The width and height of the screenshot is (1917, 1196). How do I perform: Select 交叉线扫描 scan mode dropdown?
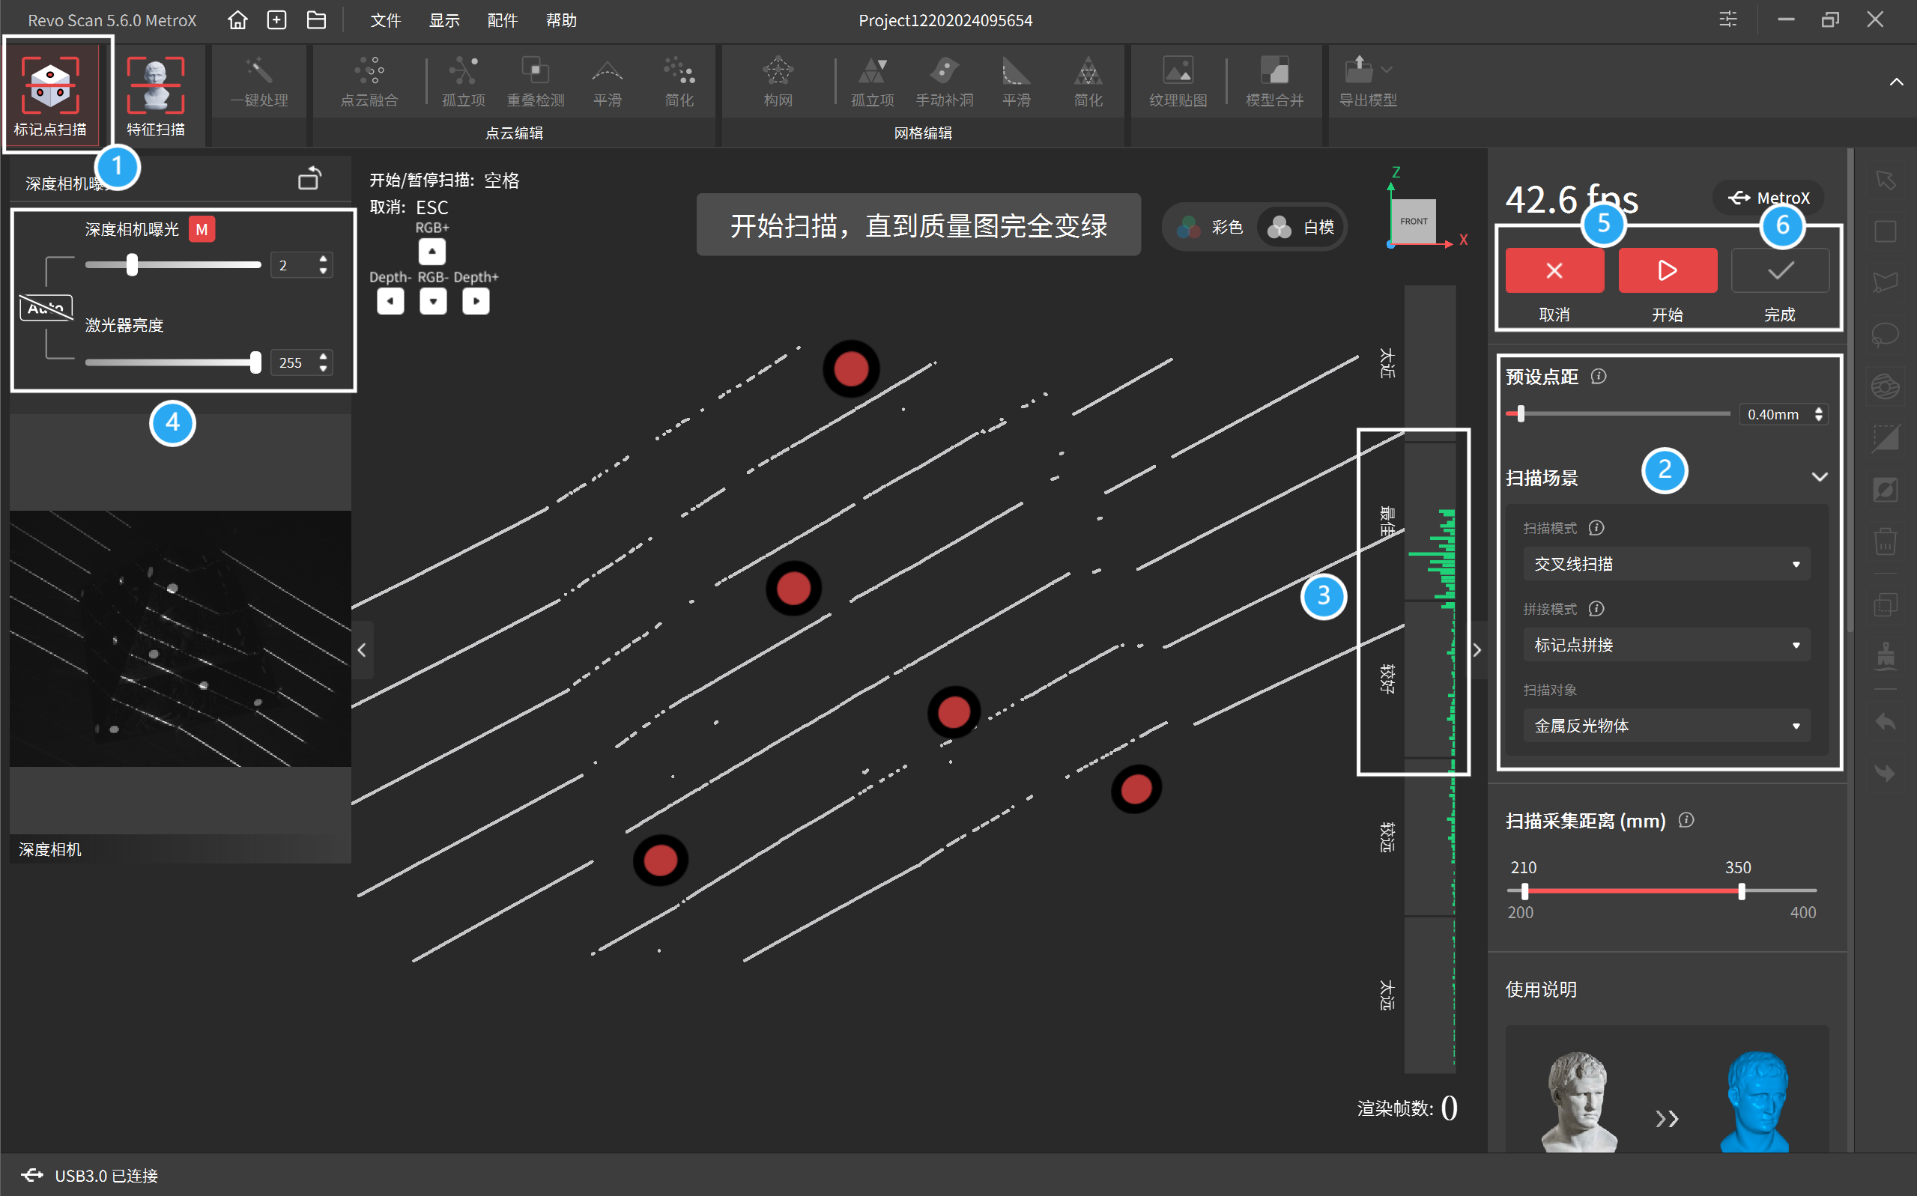pos(1665,562)
